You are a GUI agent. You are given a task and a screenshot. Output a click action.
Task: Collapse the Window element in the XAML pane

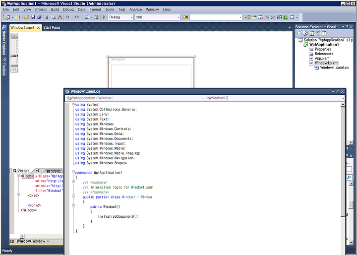pyautogui.click(x=18, y=176)
